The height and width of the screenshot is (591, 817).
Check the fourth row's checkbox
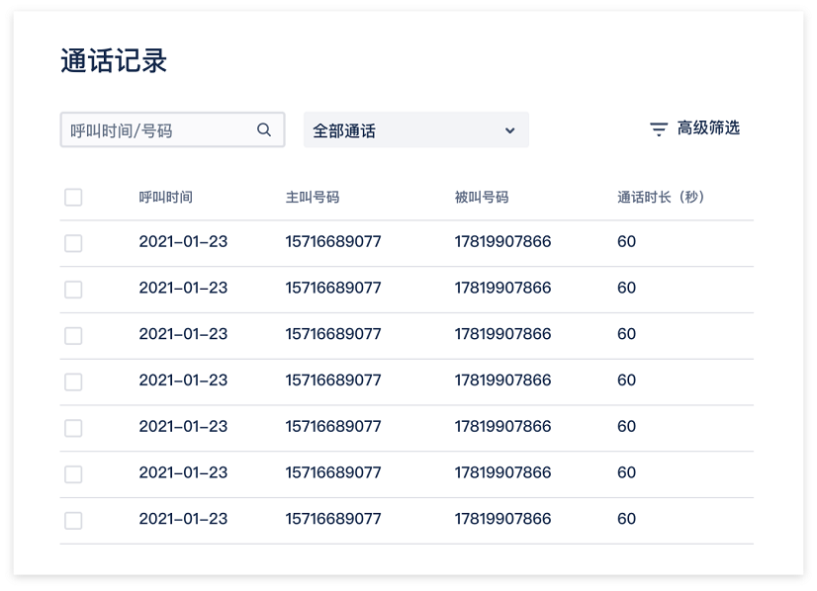(73, 380)
